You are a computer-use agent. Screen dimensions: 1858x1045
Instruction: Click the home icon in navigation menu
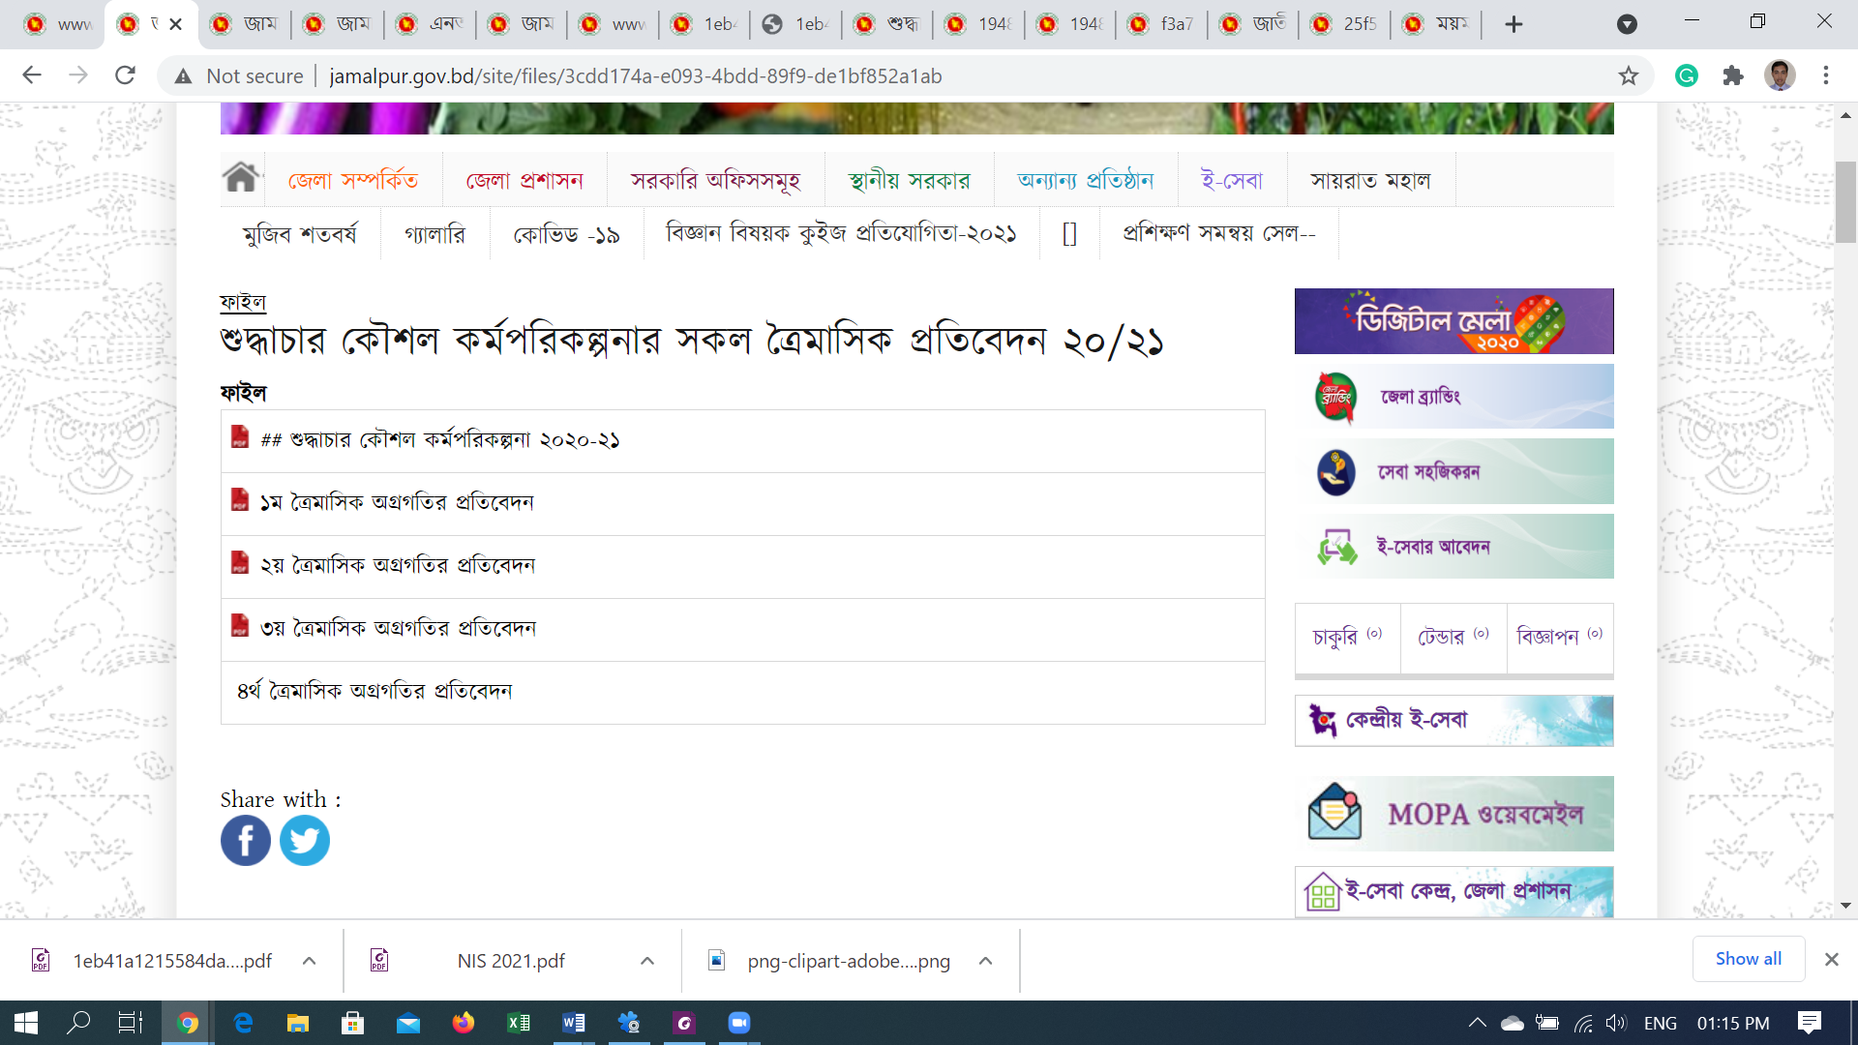pyautogui.click(x=241, y=178)
